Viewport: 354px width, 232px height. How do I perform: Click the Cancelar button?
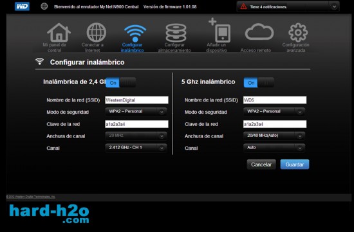pyautogui.click(x=261, y=165)
